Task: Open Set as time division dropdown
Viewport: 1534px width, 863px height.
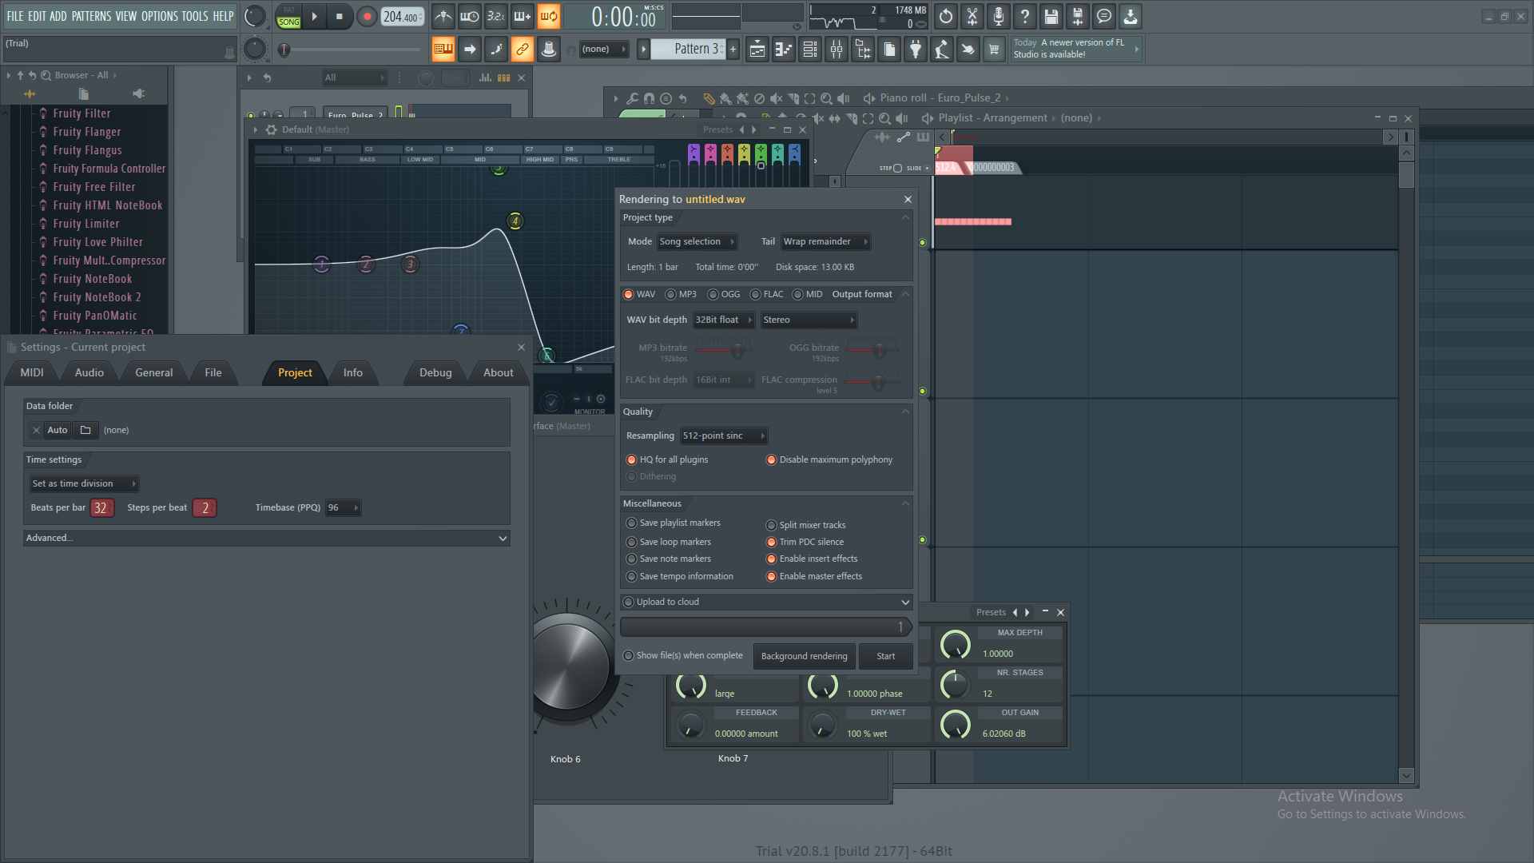Action: point(84,483)
